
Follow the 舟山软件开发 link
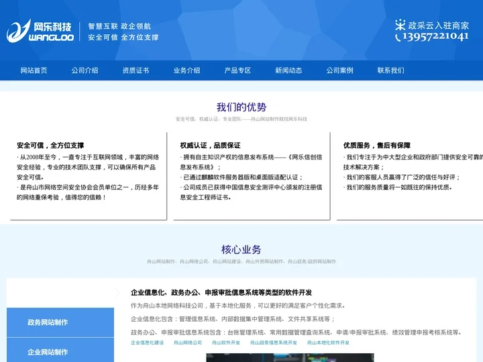click(226, 343)
